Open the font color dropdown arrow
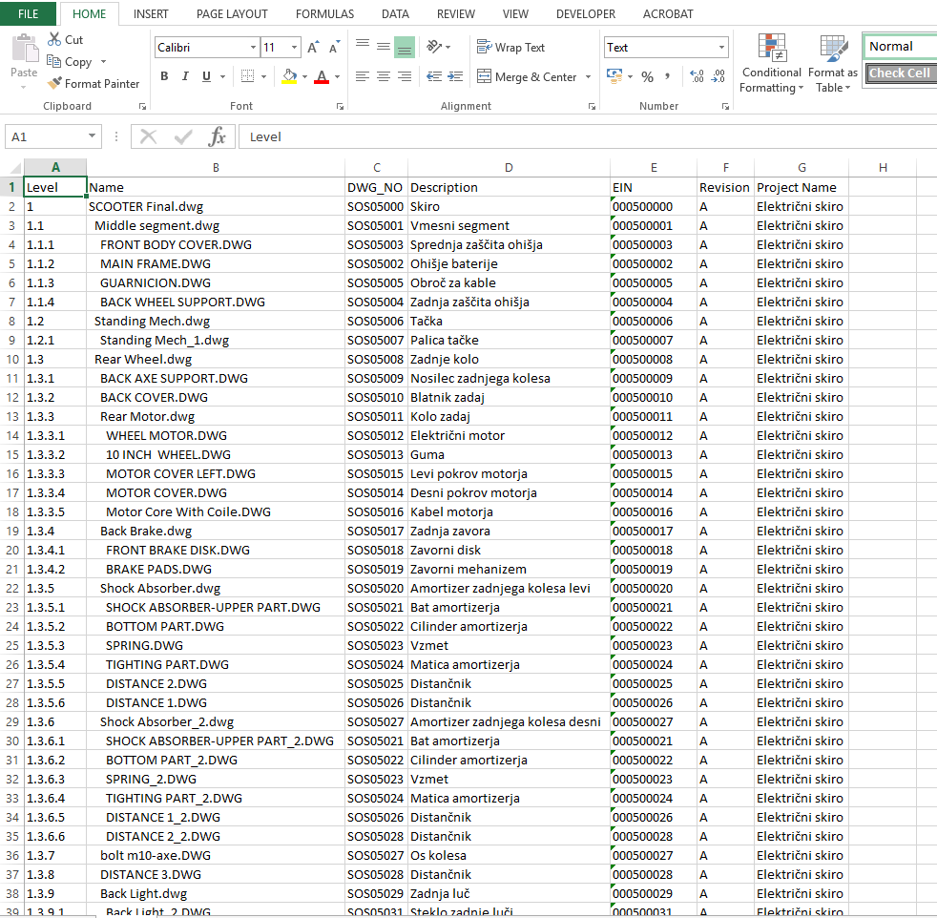This screenshot has height=918, width=937. pyautogui.click(x=338, y=76)
